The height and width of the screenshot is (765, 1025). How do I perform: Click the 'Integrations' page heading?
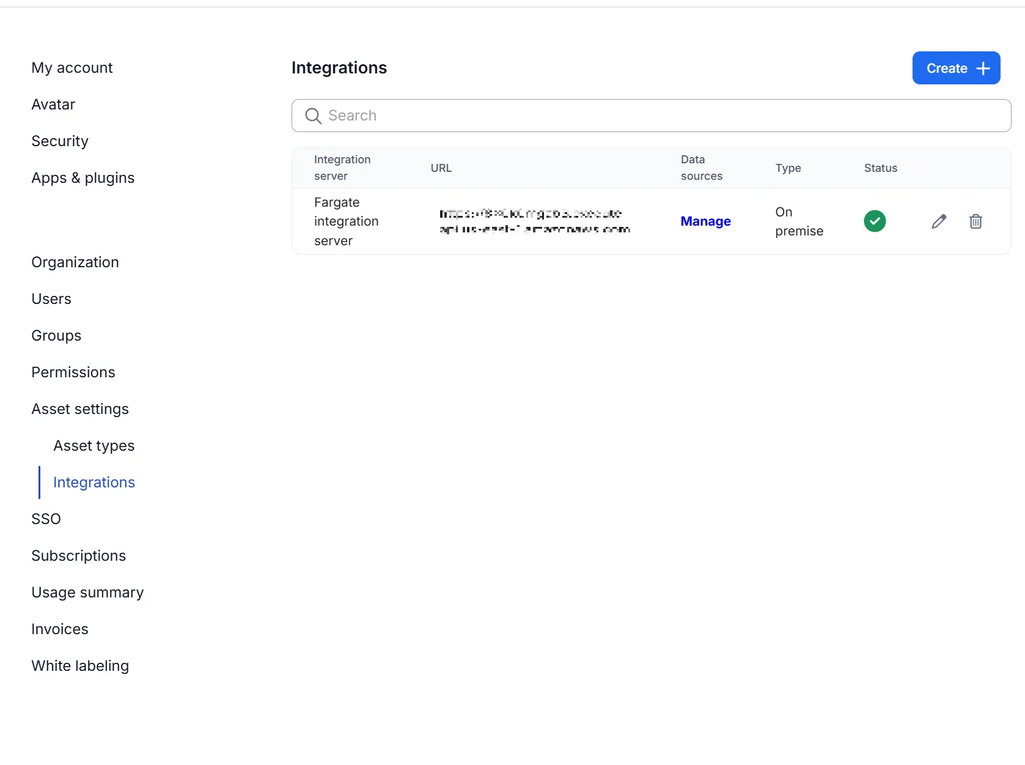339,68
